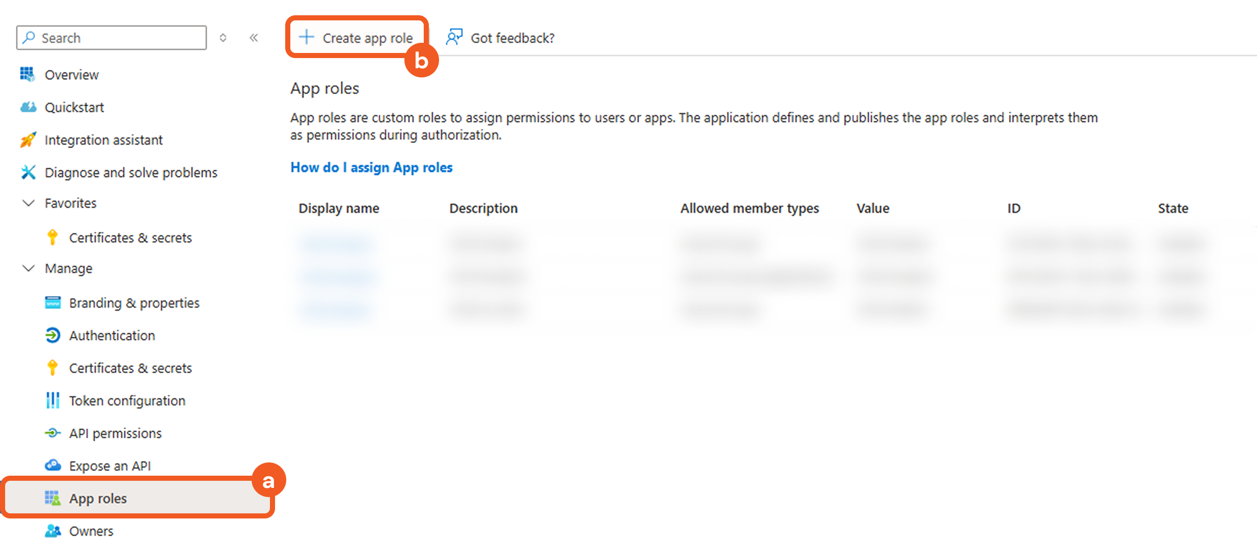
Task: Click the Expose an API cloud icon
Action: [52, 465]
